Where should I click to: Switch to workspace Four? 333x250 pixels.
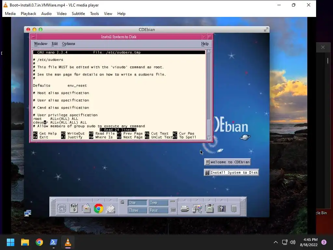(158, 210)
